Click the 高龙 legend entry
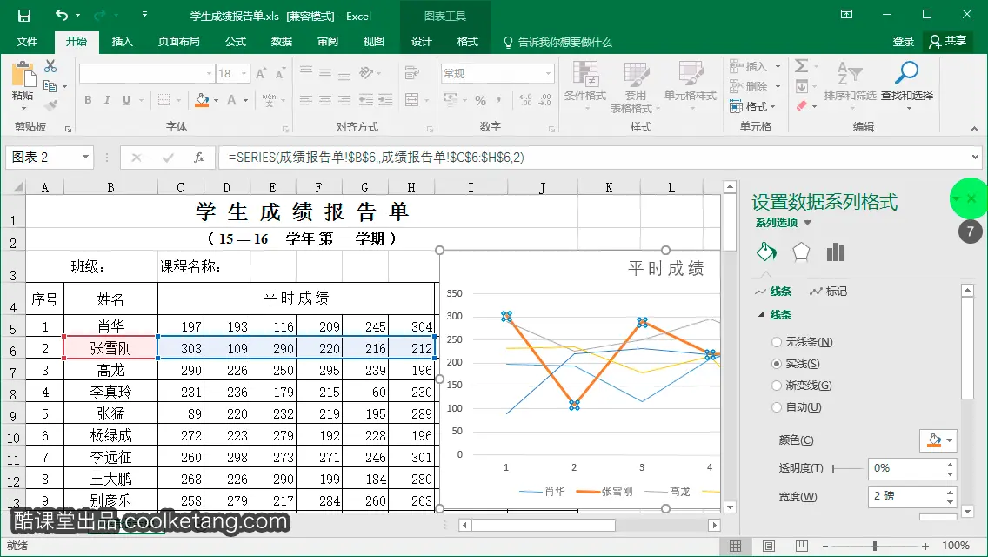This screenshot has width=988, height=557. [669, 492]
